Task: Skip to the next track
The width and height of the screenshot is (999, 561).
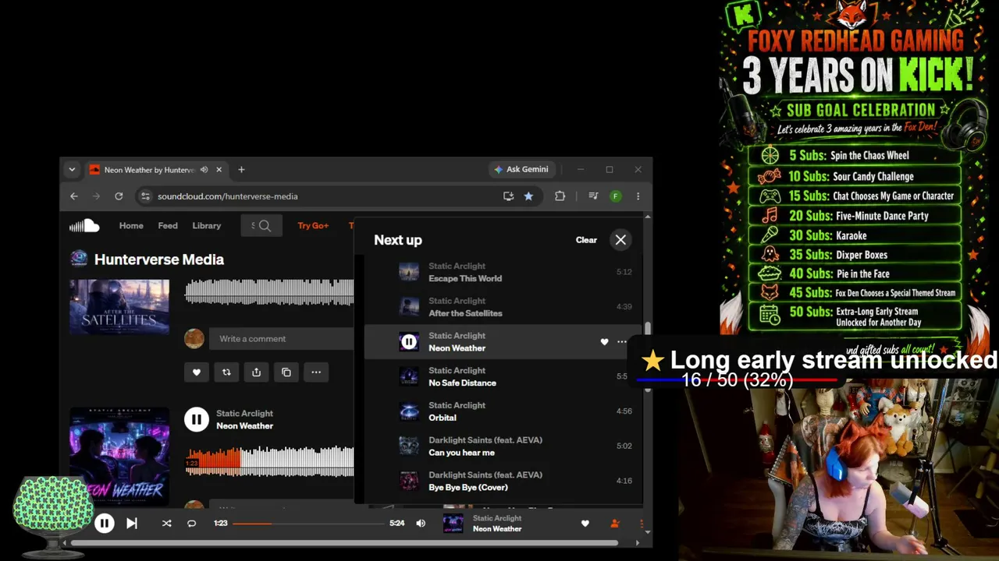Action: point(132,524)
